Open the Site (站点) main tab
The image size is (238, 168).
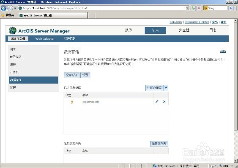tap(156, 30)
